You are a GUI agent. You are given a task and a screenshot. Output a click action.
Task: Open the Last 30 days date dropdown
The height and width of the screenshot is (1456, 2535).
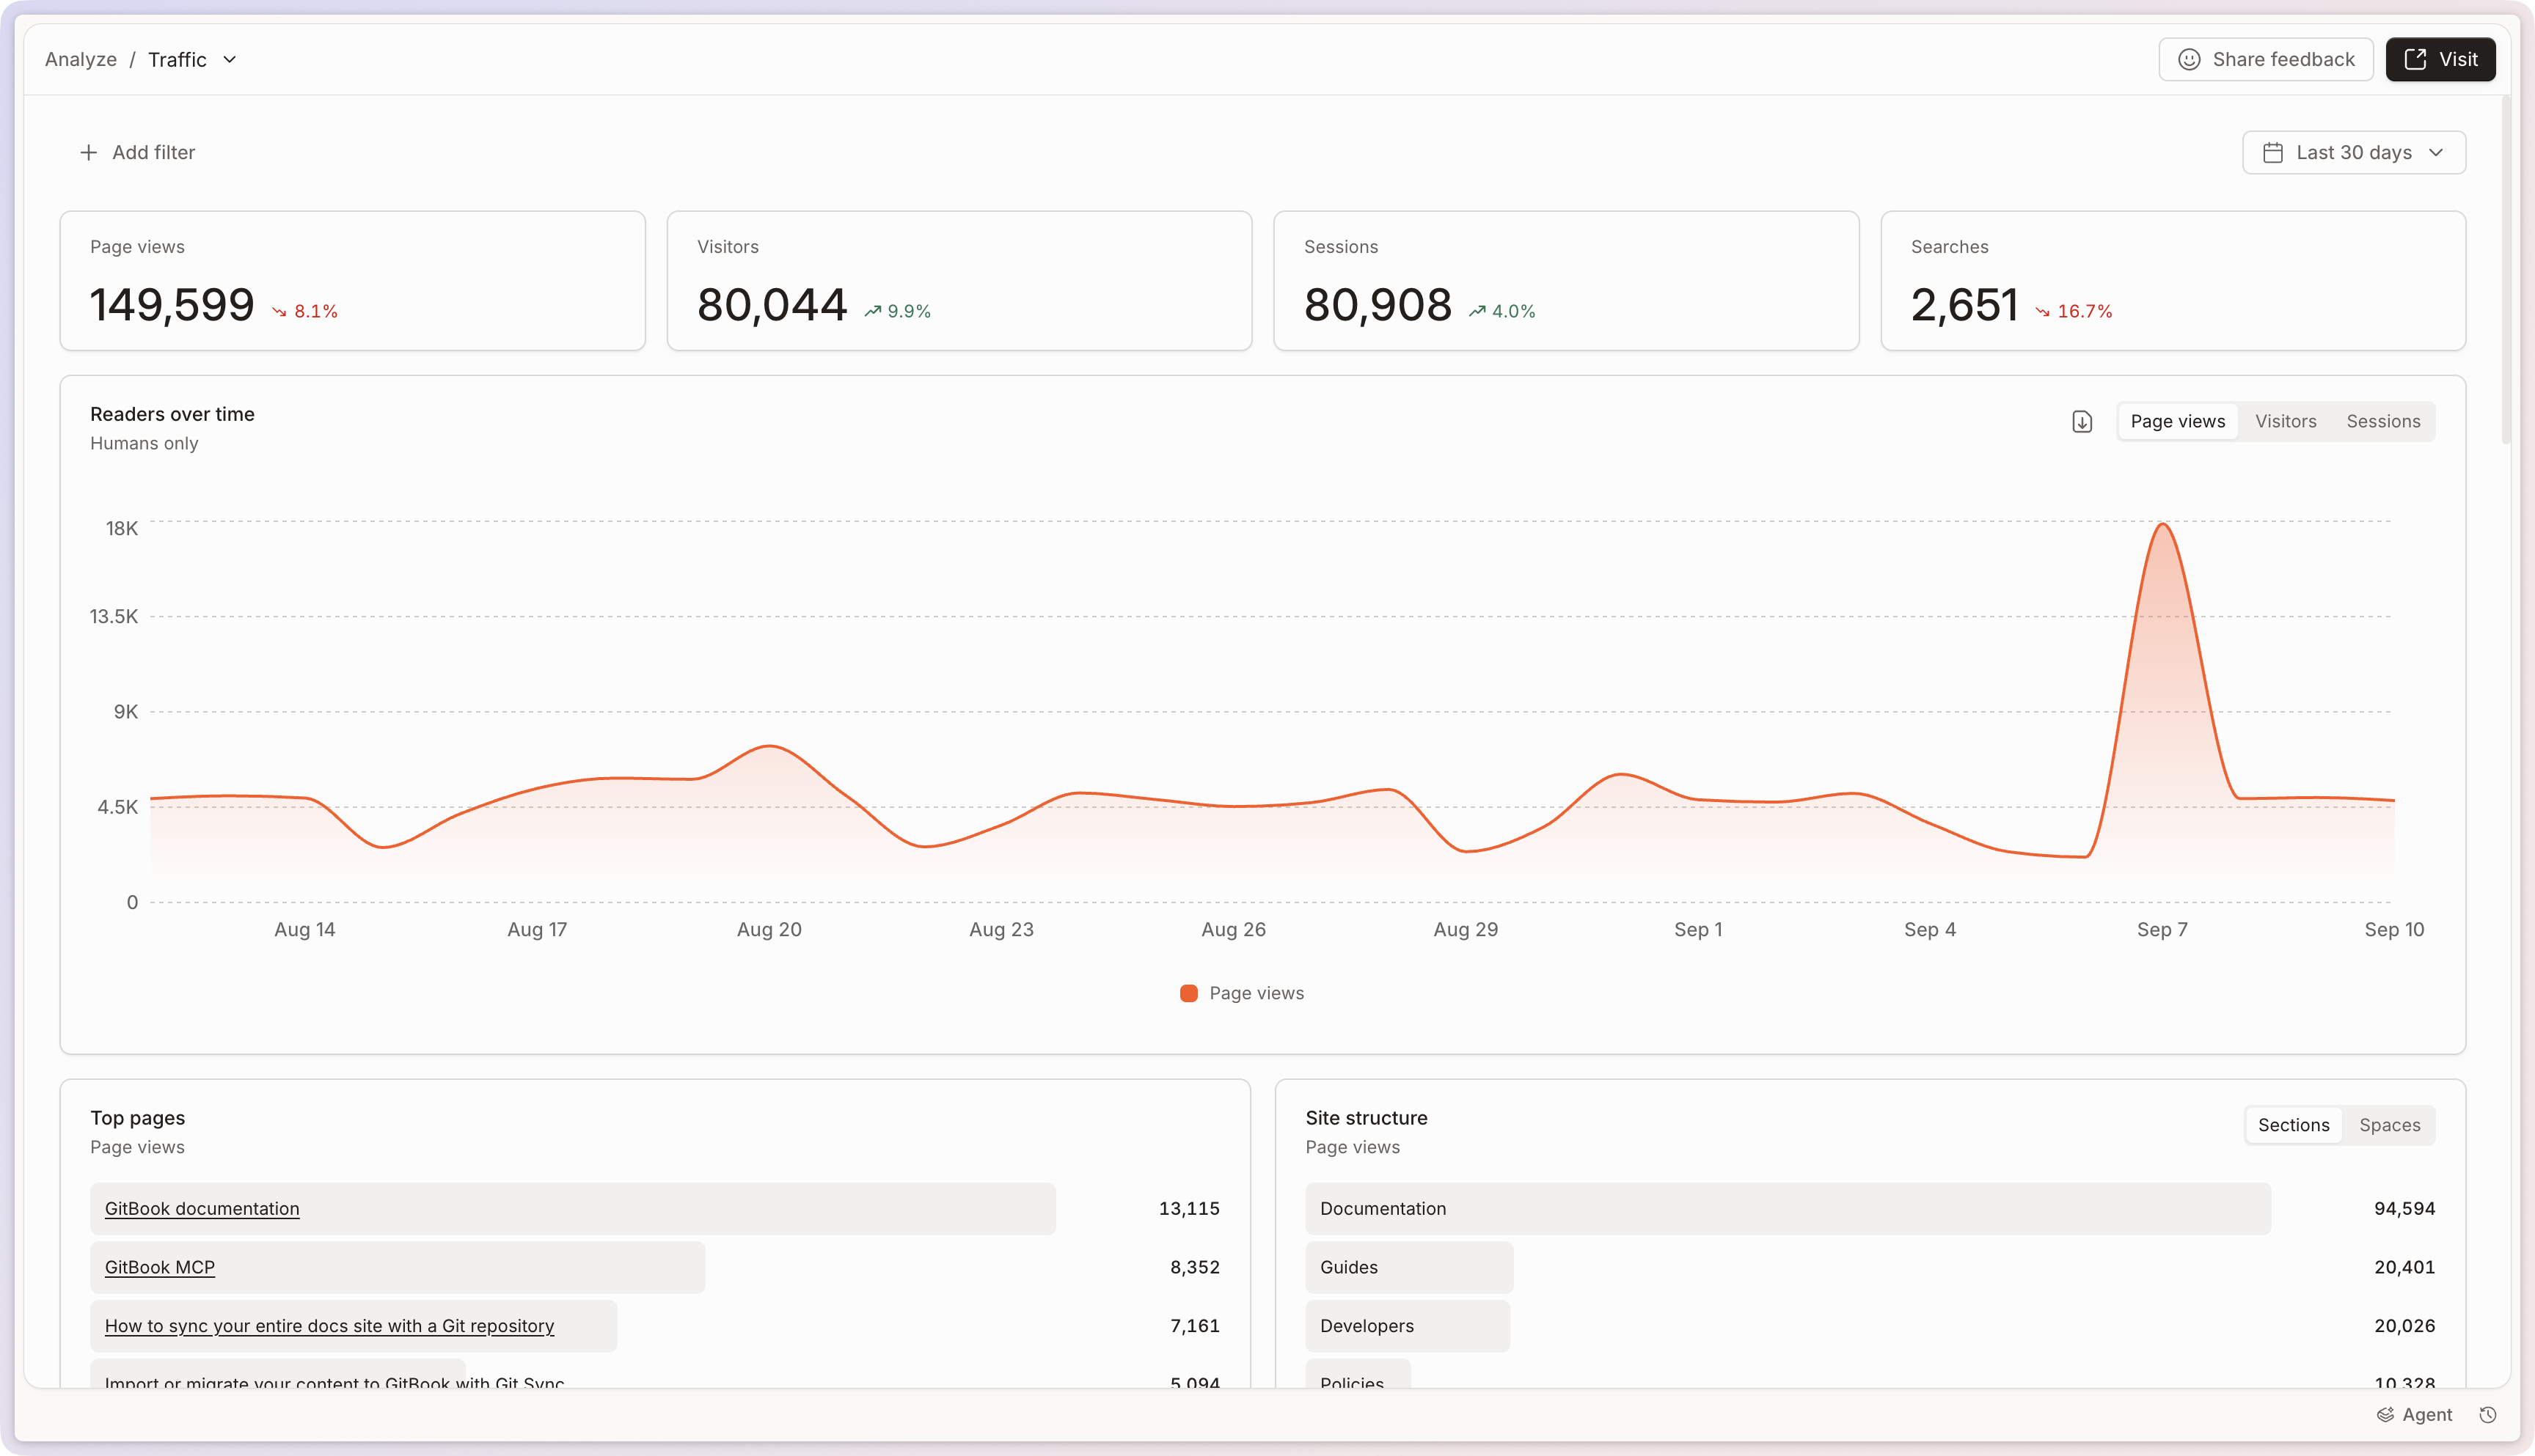(x=2354, y=152)
